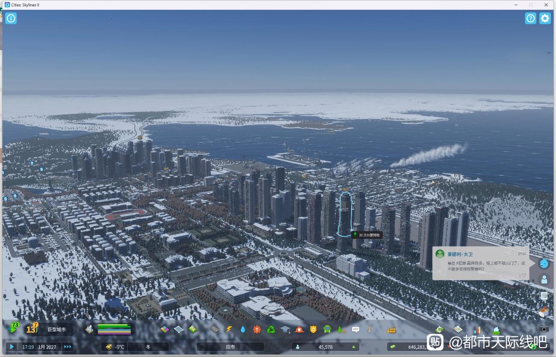
Task: Open map tiles icon with 73 badge
Action: coord(13,329)
